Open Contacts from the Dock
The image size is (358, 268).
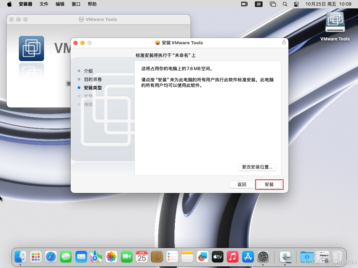157,257
